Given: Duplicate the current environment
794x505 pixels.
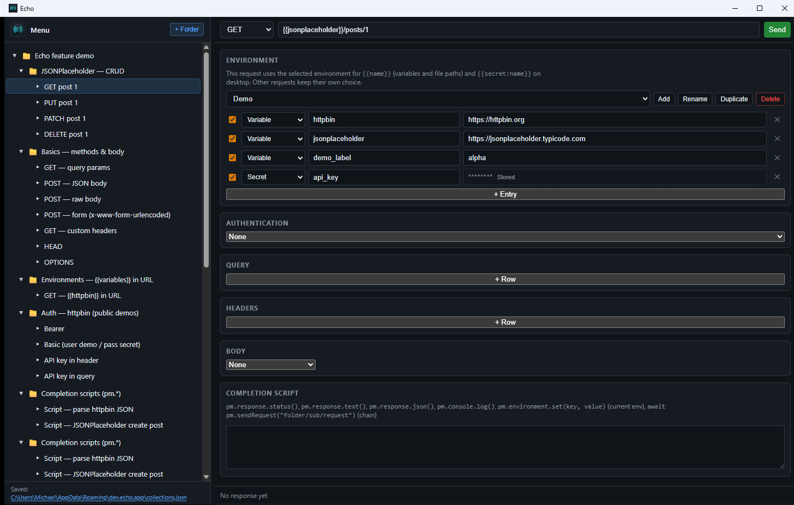Looking at the screenshot, I should pos(734,99).
